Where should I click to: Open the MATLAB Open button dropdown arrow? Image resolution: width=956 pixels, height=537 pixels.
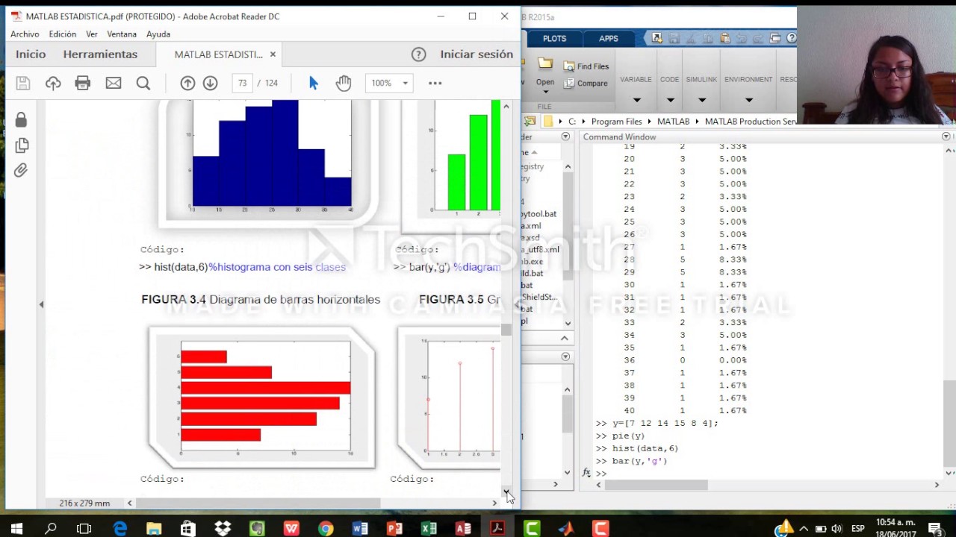545,93
